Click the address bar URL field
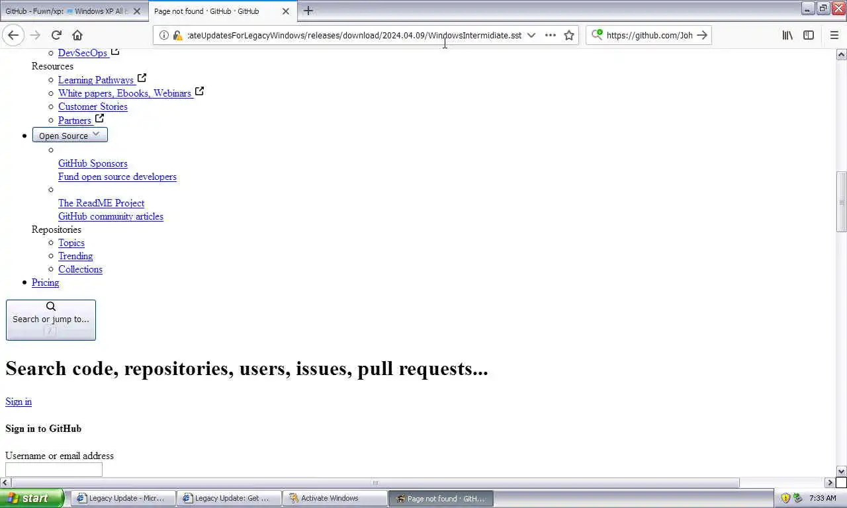The height and width of the screenshot is (508, 847). tap(354, 35)
